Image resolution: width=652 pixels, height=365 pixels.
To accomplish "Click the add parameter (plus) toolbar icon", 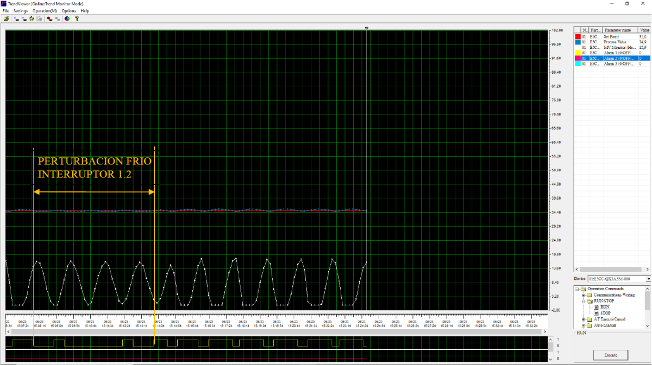I will point(16,18).
